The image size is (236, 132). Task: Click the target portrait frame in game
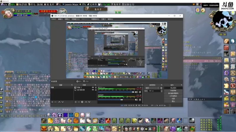click(x=62, y=12)
